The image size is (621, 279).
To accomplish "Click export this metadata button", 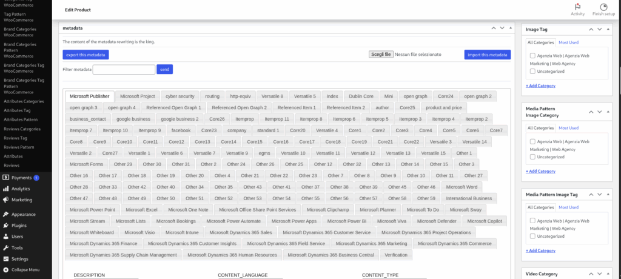I will coord(86,55).
